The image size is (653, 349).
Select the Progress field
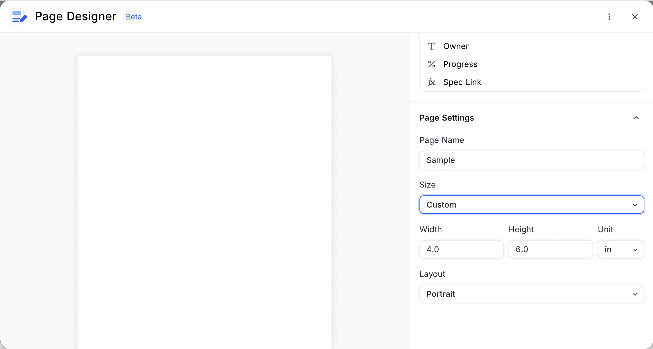pyautogui.click(x=532, y=64)
